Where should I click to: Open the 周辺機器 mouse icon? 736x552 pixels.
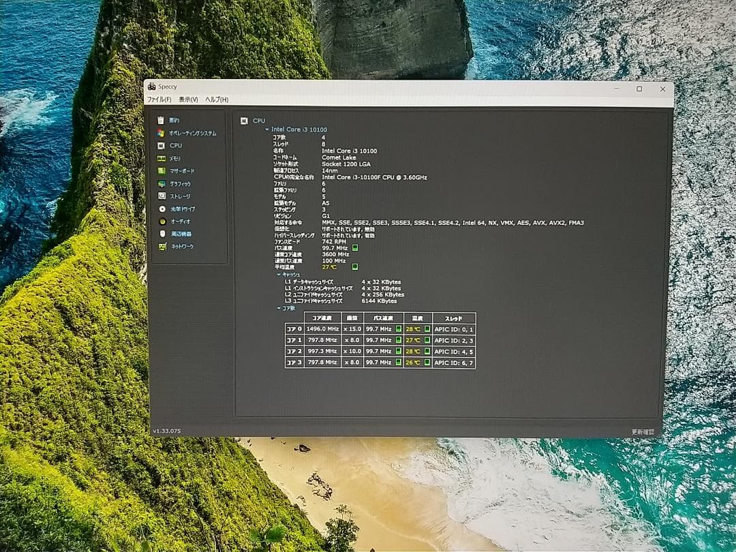(x=162, y=233)
